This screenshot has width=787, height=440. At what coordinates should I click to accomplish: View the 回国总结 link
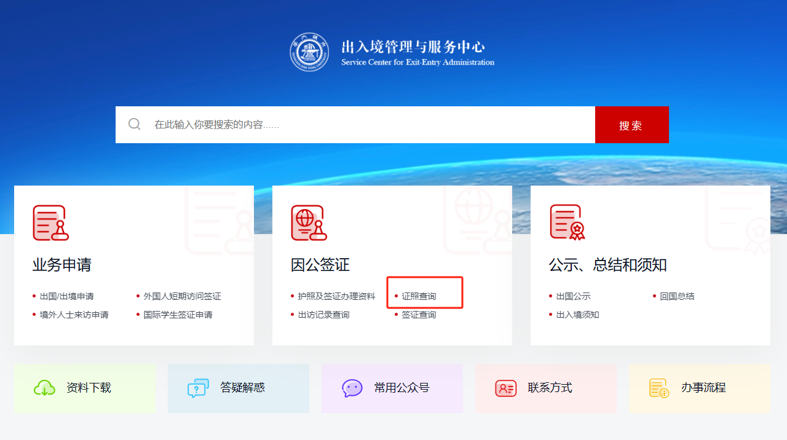[677, 296]
